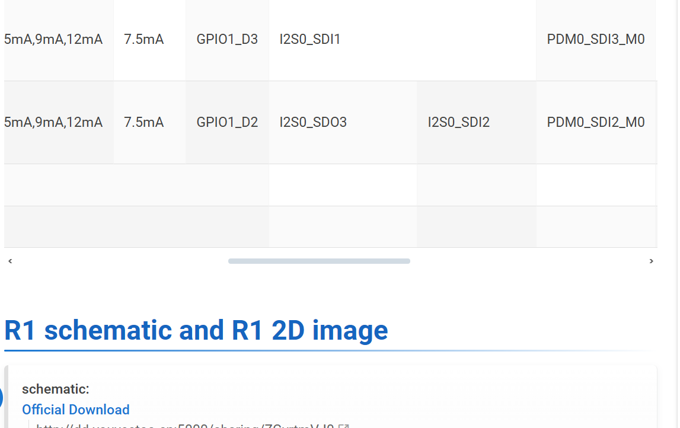This screenshot has width=680, height=428.
Task: Click the 5mA,9mA,12mA cell in the GPIO1_D2 row
Action: tap(53, 123)
